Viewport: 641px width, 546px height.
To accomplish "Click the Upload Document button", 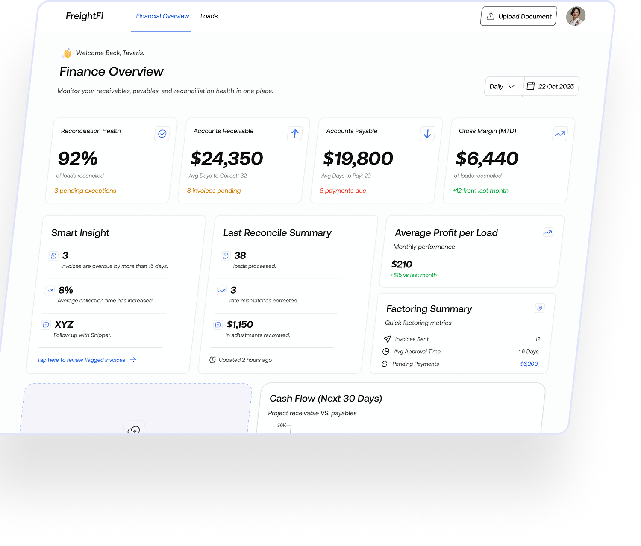I will point(518,16).
